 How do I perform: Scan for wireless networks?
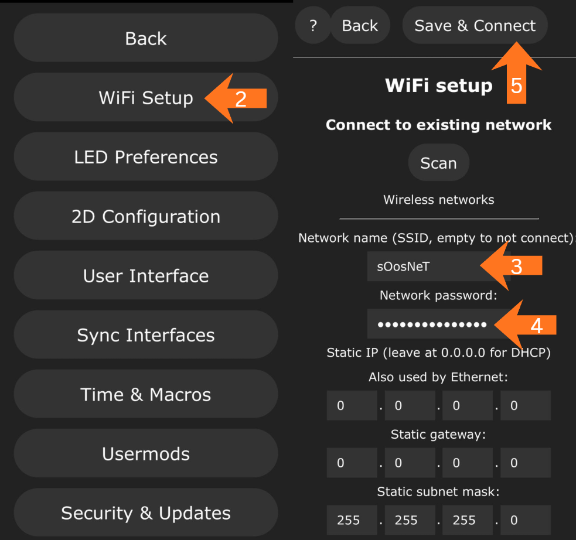[x=438, y=163]
